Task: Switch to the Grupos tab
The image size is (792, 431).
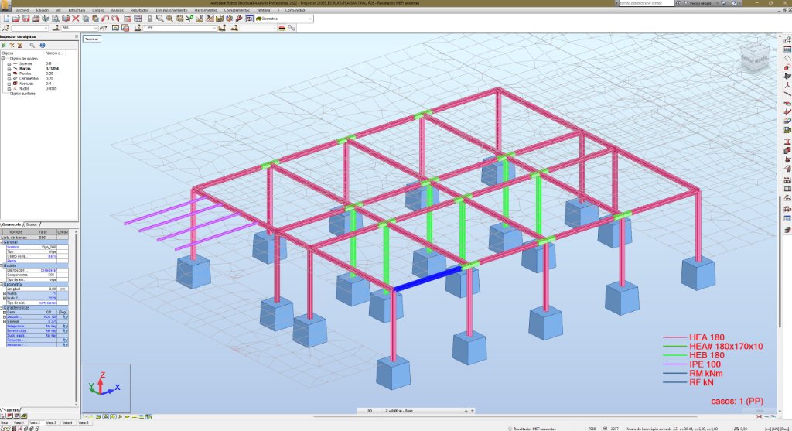Action: pos(31,224)
